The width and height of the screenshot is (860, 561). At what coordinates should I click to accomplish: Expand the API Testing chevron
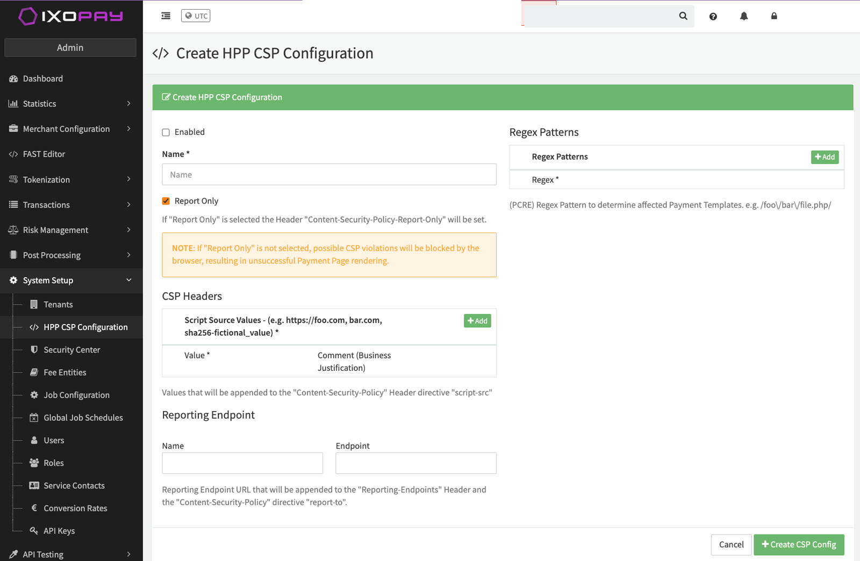pyautogui.click(x=128, y=554)
